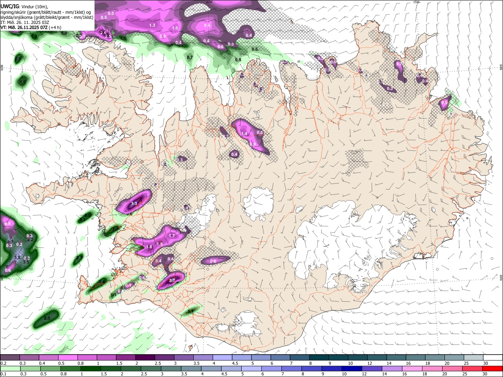503x377 pixels.
Task: Click the "5.8" precipitation value offshore
Action: point(17,258)
